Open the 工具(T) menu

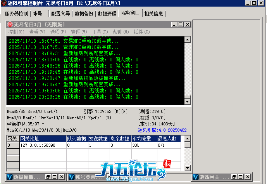tap(100, 32)
